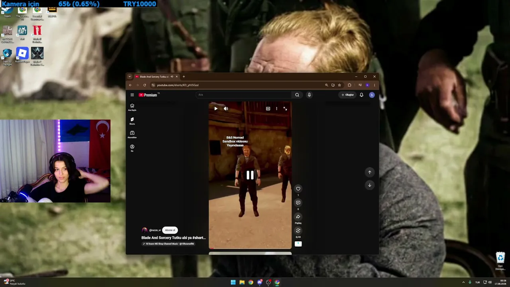This screenshot has height=287, width=510.
Task: Install app icon in the address bar
Action: [x=333, y=85]
